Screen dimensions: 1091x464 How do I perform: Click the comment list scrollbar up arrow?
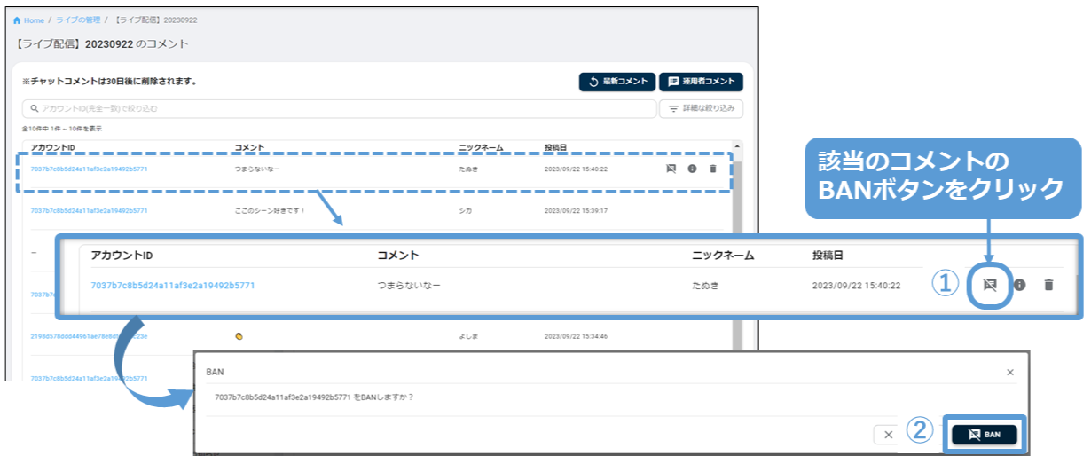[x=738, y=147]
